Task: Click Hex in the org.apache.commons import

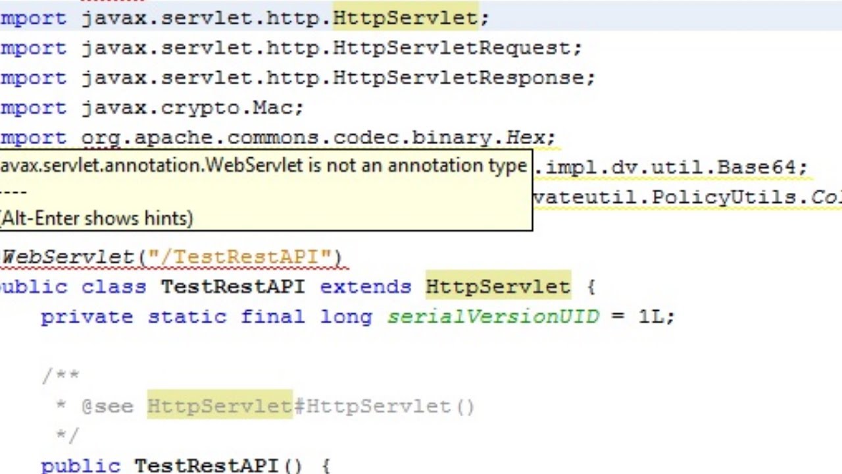Action: [x=525, y=138]
